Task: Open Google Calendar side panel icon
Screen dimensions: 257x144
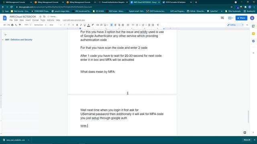Action: click(253, 26)
